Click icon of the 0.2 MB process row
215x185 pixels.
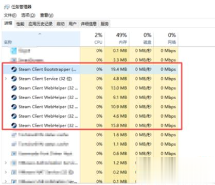click(14, 172)
